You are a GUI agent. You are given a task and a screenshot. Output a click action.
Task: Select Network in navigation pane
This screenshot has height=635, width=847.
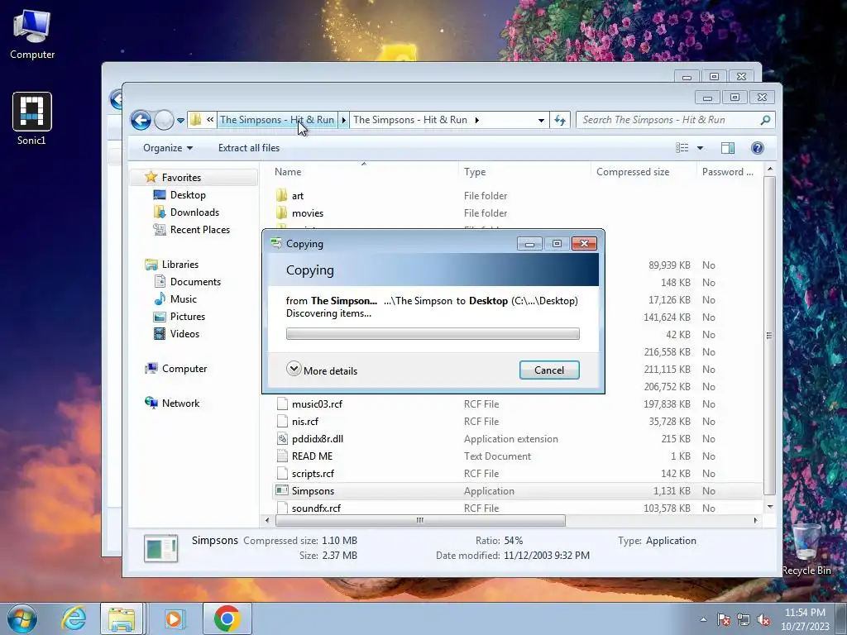(x=180, y=403)
